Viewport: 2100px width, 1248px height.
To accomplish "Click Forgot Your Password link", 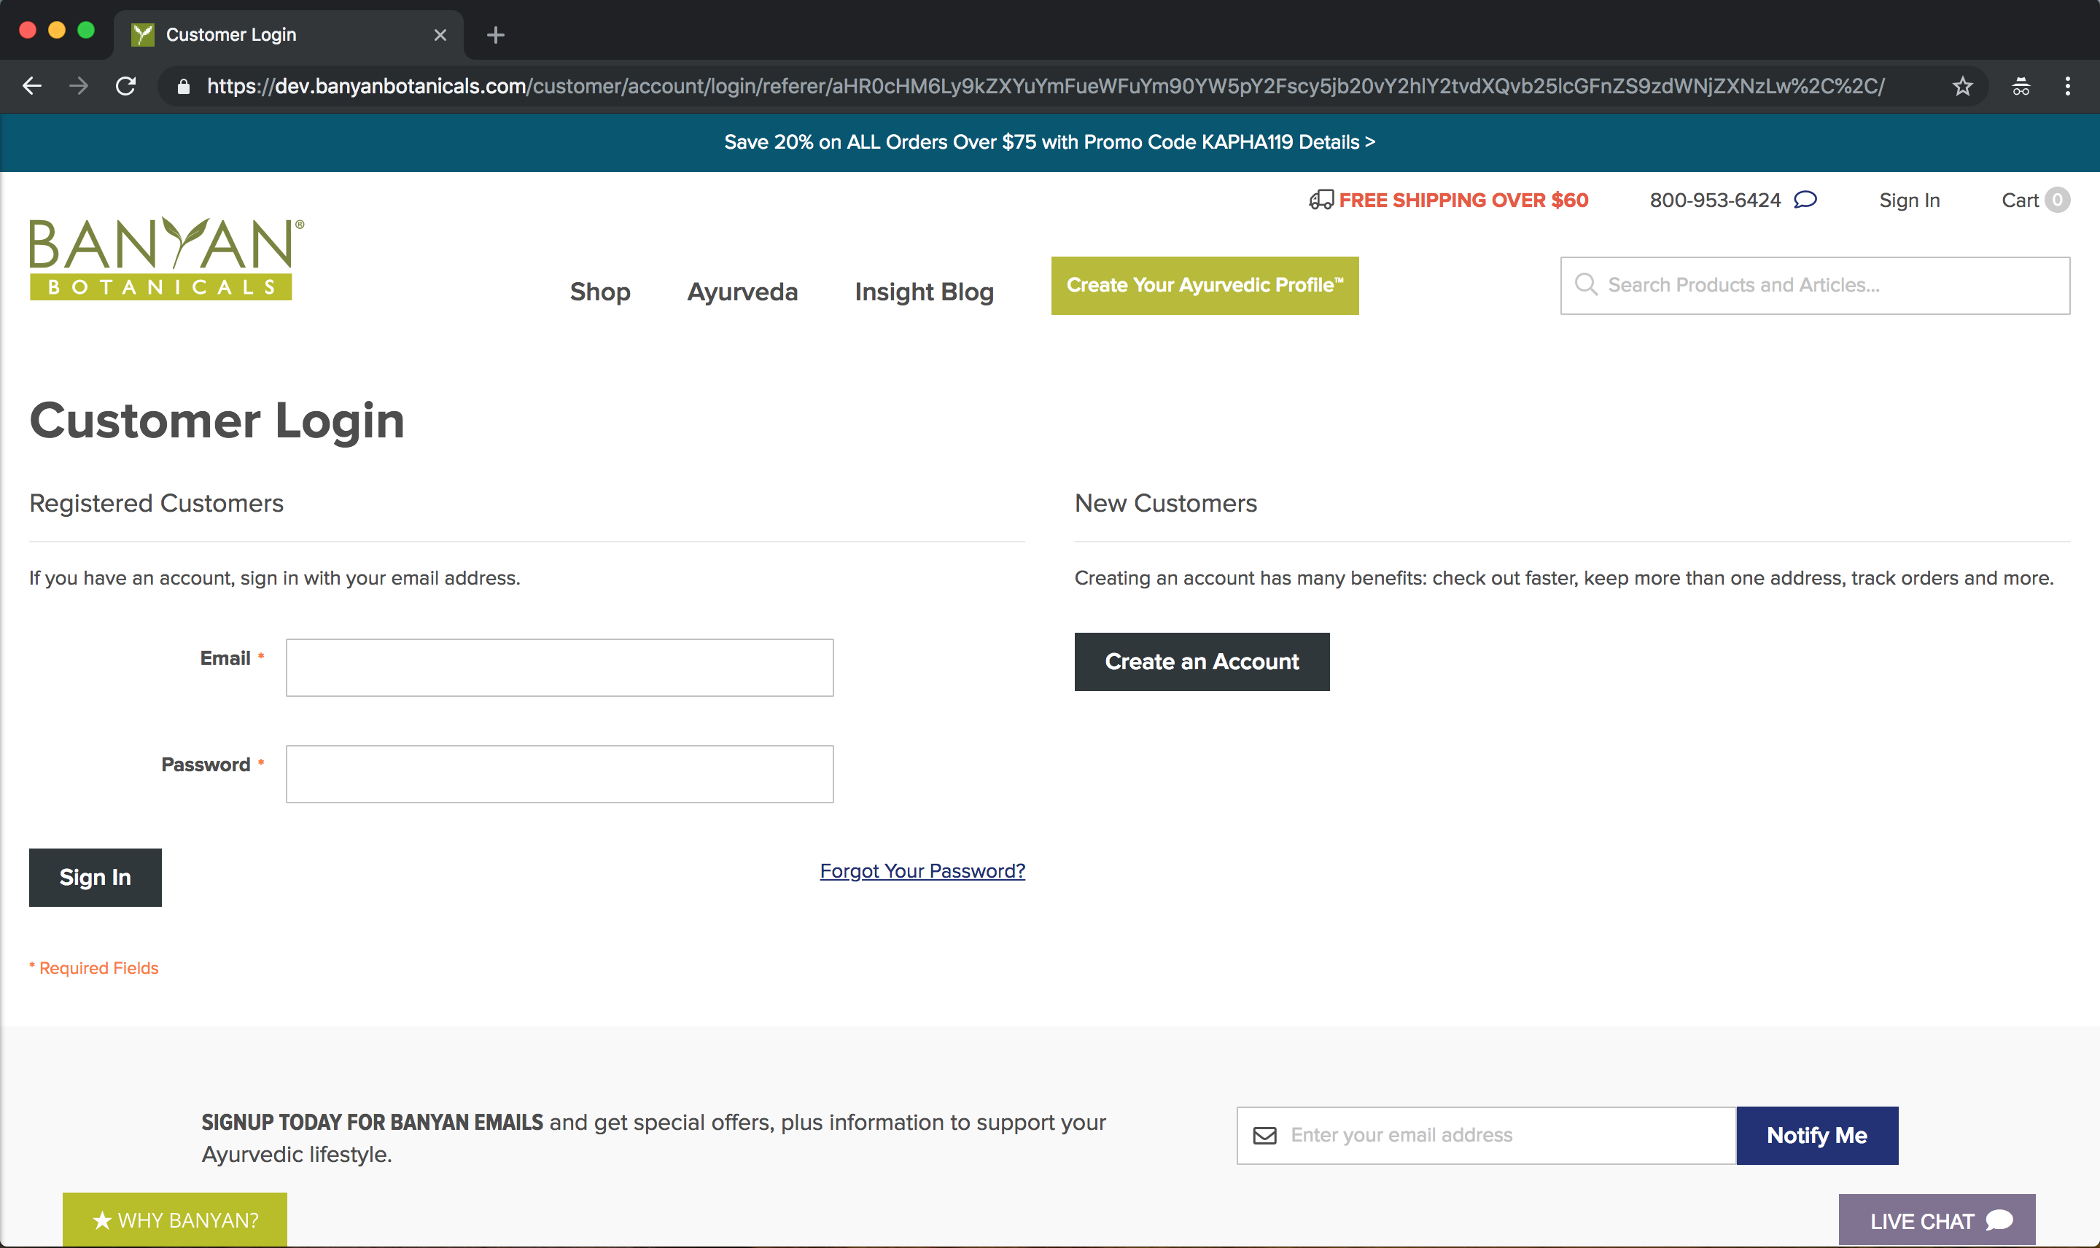I will click(922, 871).
